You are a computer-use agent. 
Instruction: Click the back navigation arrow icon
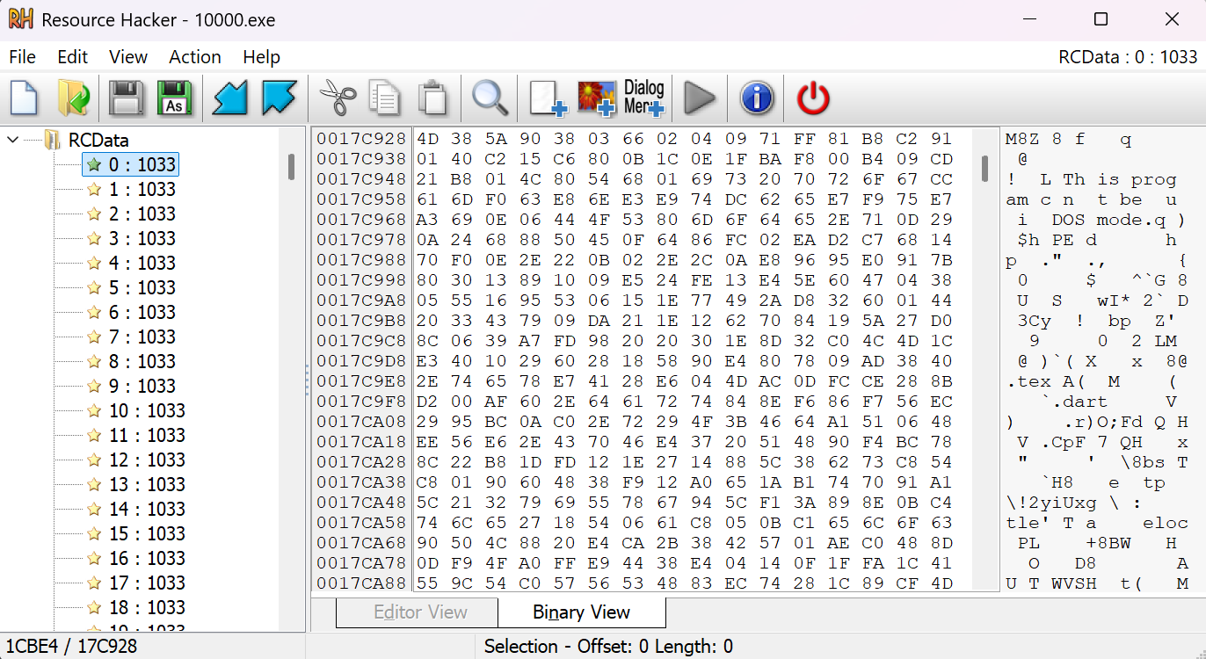pyautogui.click(x=229, y=98)
